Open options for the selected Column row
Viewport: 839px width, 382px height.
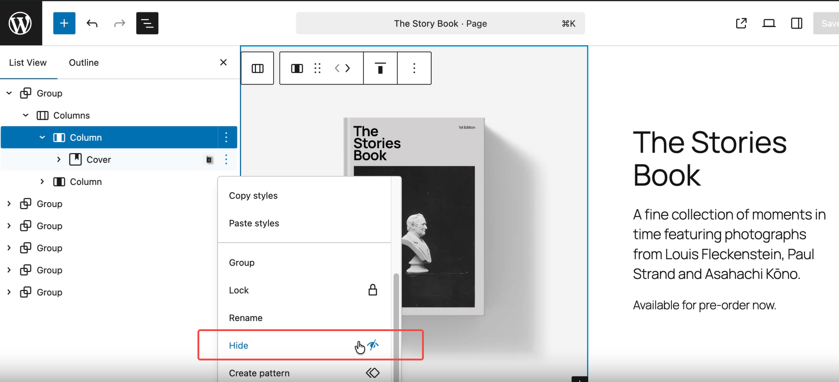pos(226,137)
